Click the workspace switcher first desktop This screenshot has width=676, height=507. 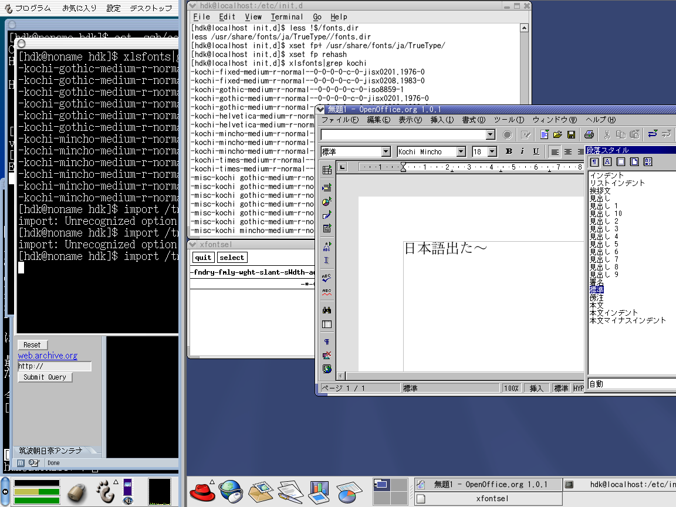tap(381, 485)
